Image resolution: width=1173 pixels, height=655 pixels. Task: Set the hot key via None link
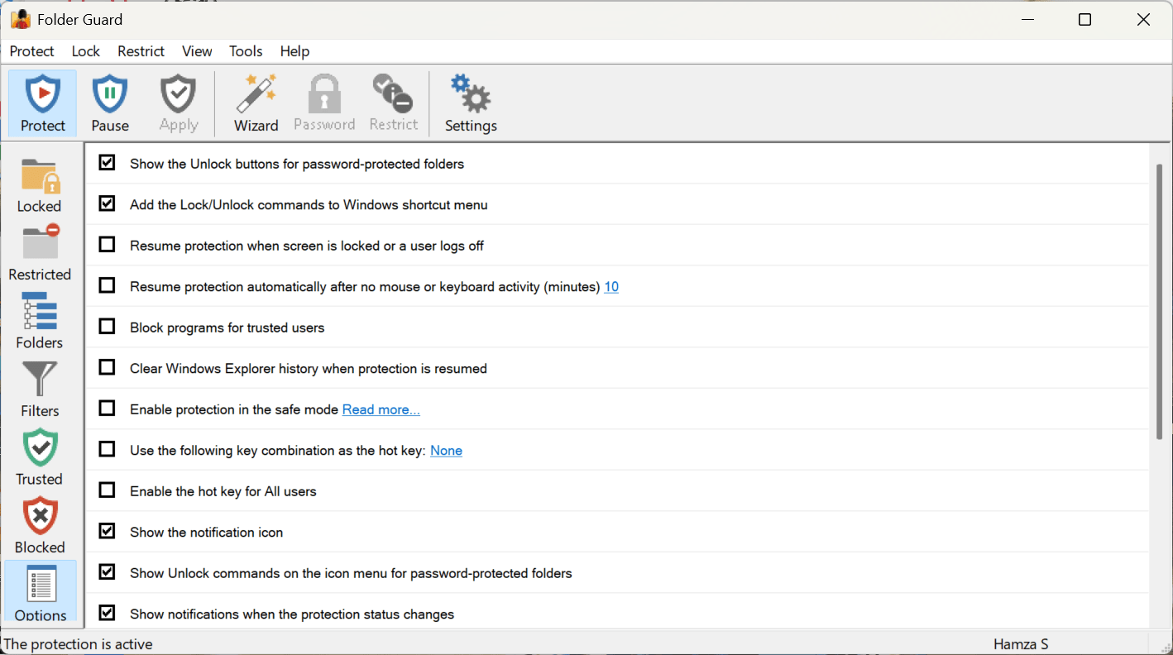pos(446,451)
